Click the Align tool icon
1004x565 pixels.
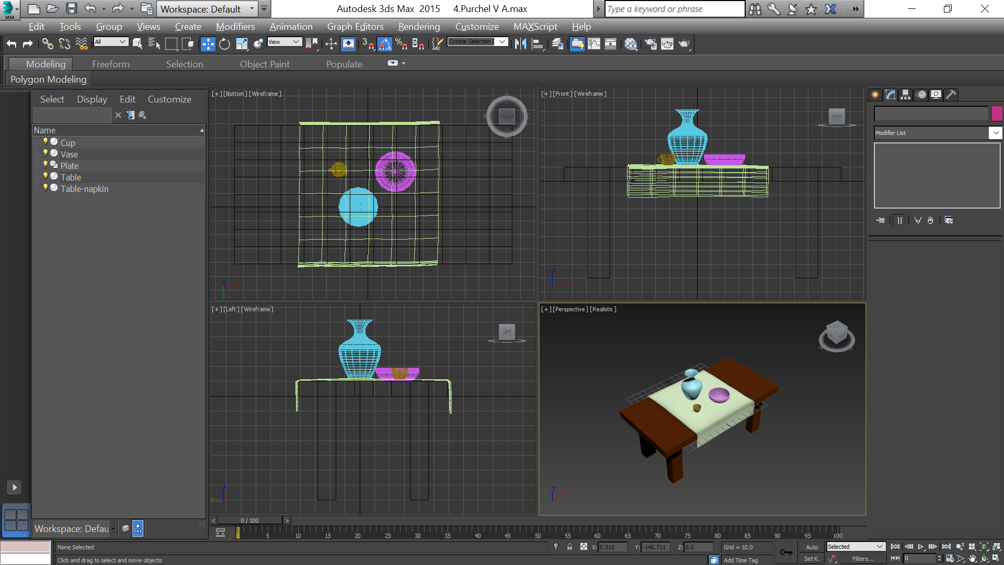tap(538, 44)
